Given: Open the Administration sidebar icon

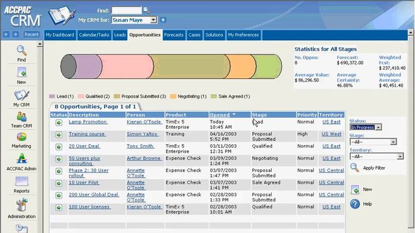Looking at the screenshot, I should pos(21,205).
